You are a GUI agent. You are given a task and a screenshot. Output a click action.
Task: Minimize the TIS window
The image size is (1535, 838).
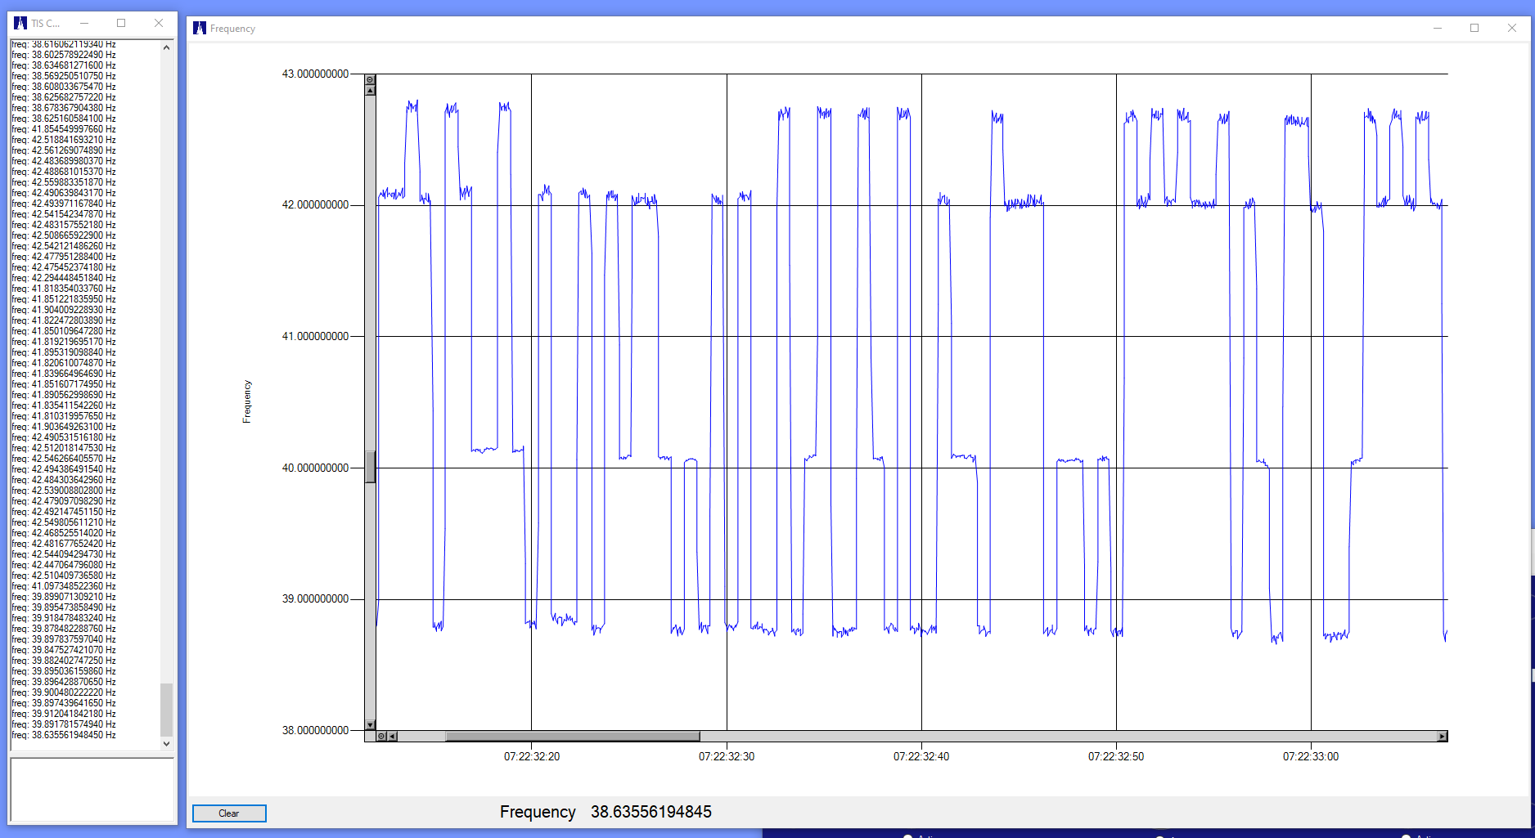point(84,23)
